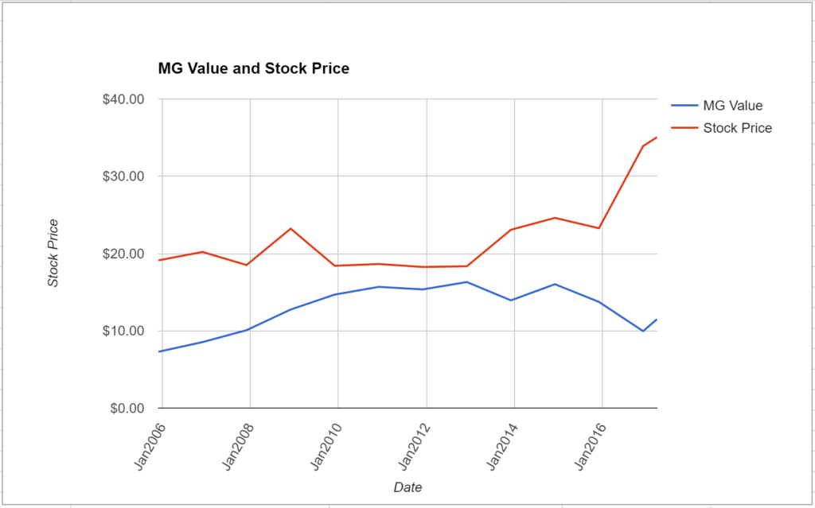815x508 pixels.
Task: Click the Jan2010 date axis label
Action: [326, 447]
